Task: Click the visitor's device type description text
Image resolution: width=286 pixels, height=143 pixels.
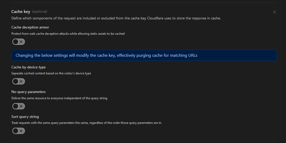Action: [51, 73]
